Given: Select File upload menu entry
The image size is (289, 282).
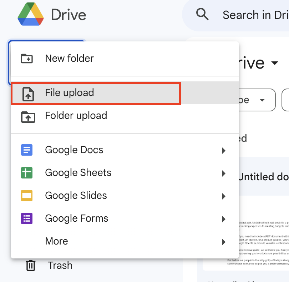Looking at the screenshot, I should click(x=125, y=93).
